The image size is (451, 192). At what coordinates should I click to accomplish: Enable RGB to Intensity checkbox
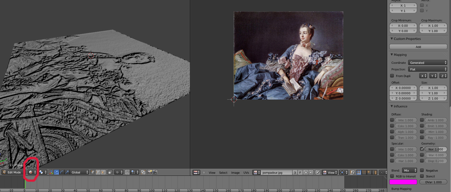(392, 176)
